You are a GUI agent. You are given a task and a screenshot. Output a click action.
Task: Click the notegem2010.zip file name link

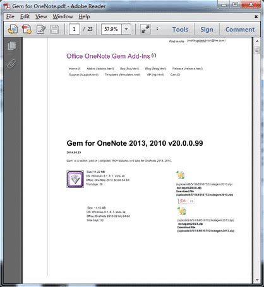click(189, 188)
